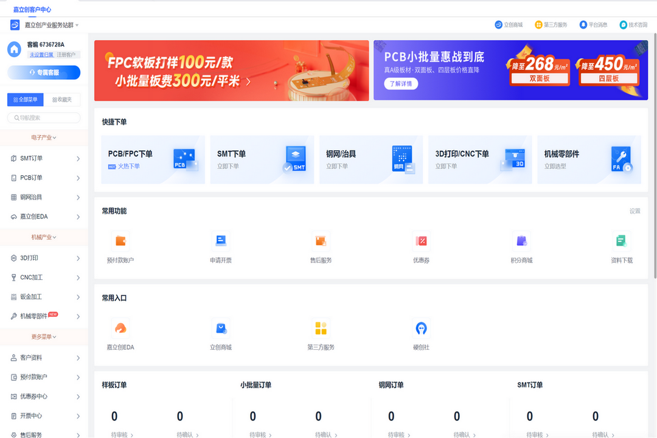Click the 3D打印 sidebar icon
Image resolution: width=657 pixels, height=438 pixels.
tap(14, 258)
